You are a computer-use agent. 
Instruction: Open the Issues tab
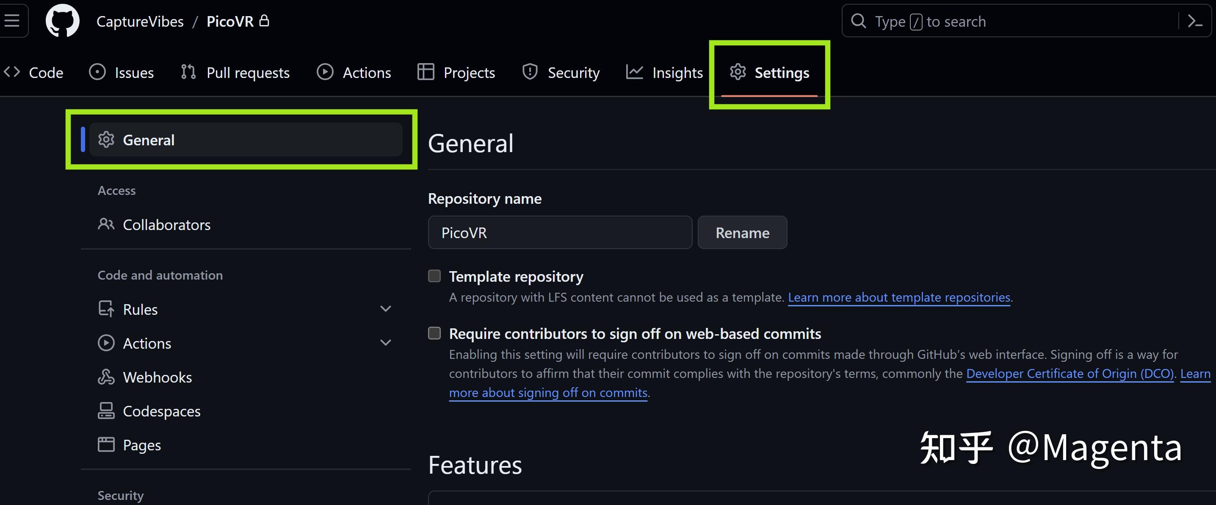pos(122,72)
